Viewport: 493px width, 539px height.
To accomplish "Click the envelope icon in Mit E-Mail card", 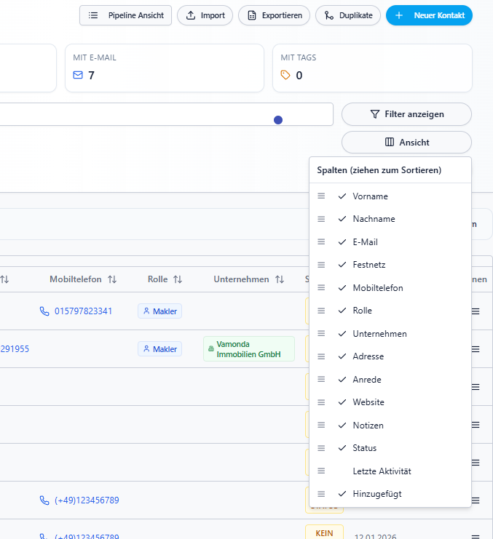I will (x=78, y=75).
